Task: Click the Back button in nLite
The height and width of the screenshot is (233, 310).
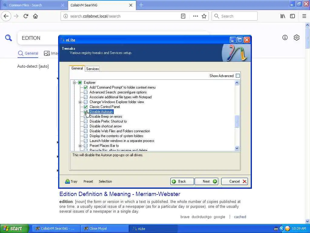Action: (x=182, y=181)
